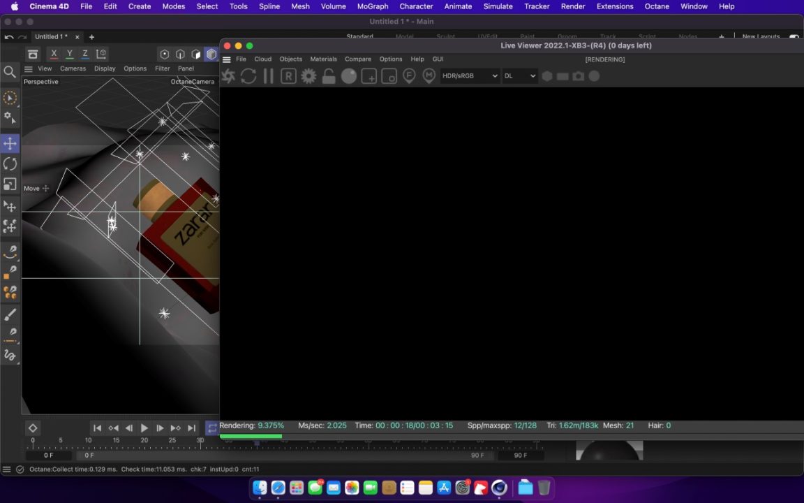Open the HDR/sRGB color space dropdown
This screenshot has width=804, height=503.
point(469,75)
